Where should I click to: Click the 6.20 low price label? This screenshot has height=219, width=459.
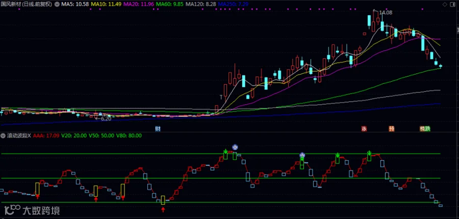[106, 119]
